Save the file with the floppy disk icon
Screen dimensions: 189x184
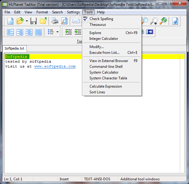click(x=33, y=21)
